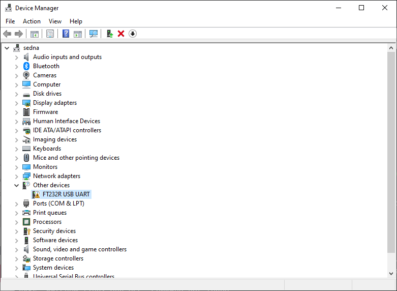Close the Device Manager window
The image size is (397, 291).
(385, 8)
